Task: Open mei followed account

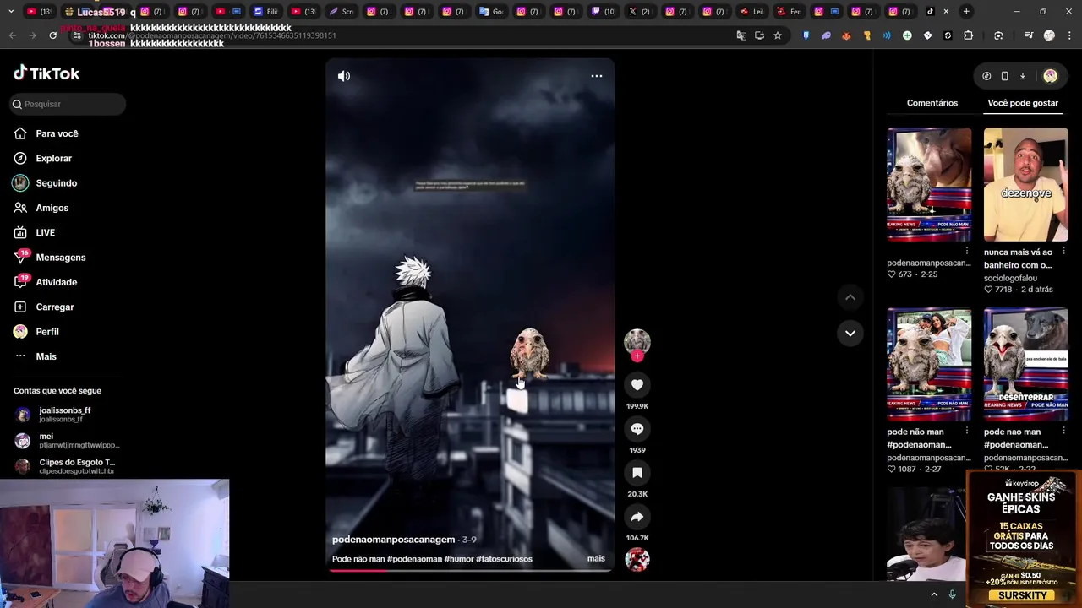Action: pyautogui.click(x=66, y=440)
